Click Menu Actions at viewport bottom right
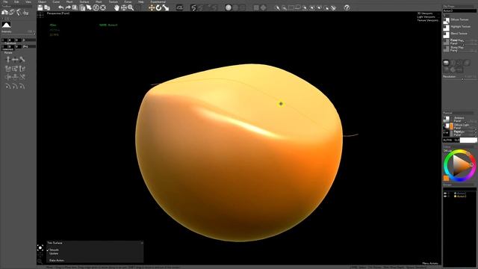 coord(430,263)
